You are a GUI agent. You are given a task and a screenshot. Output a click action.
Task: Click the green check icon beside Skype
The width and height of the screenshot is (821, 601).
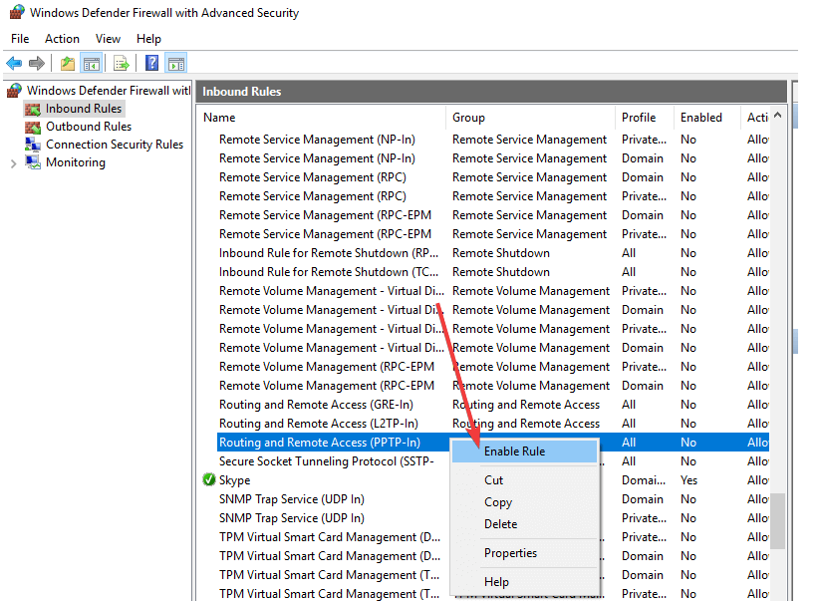point(209,479)
